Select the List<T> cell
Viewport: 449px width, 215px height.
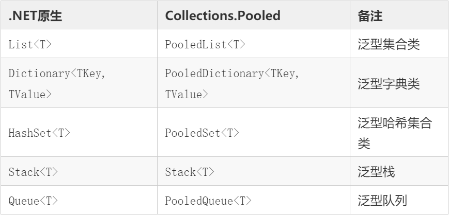tap(30, 44)
